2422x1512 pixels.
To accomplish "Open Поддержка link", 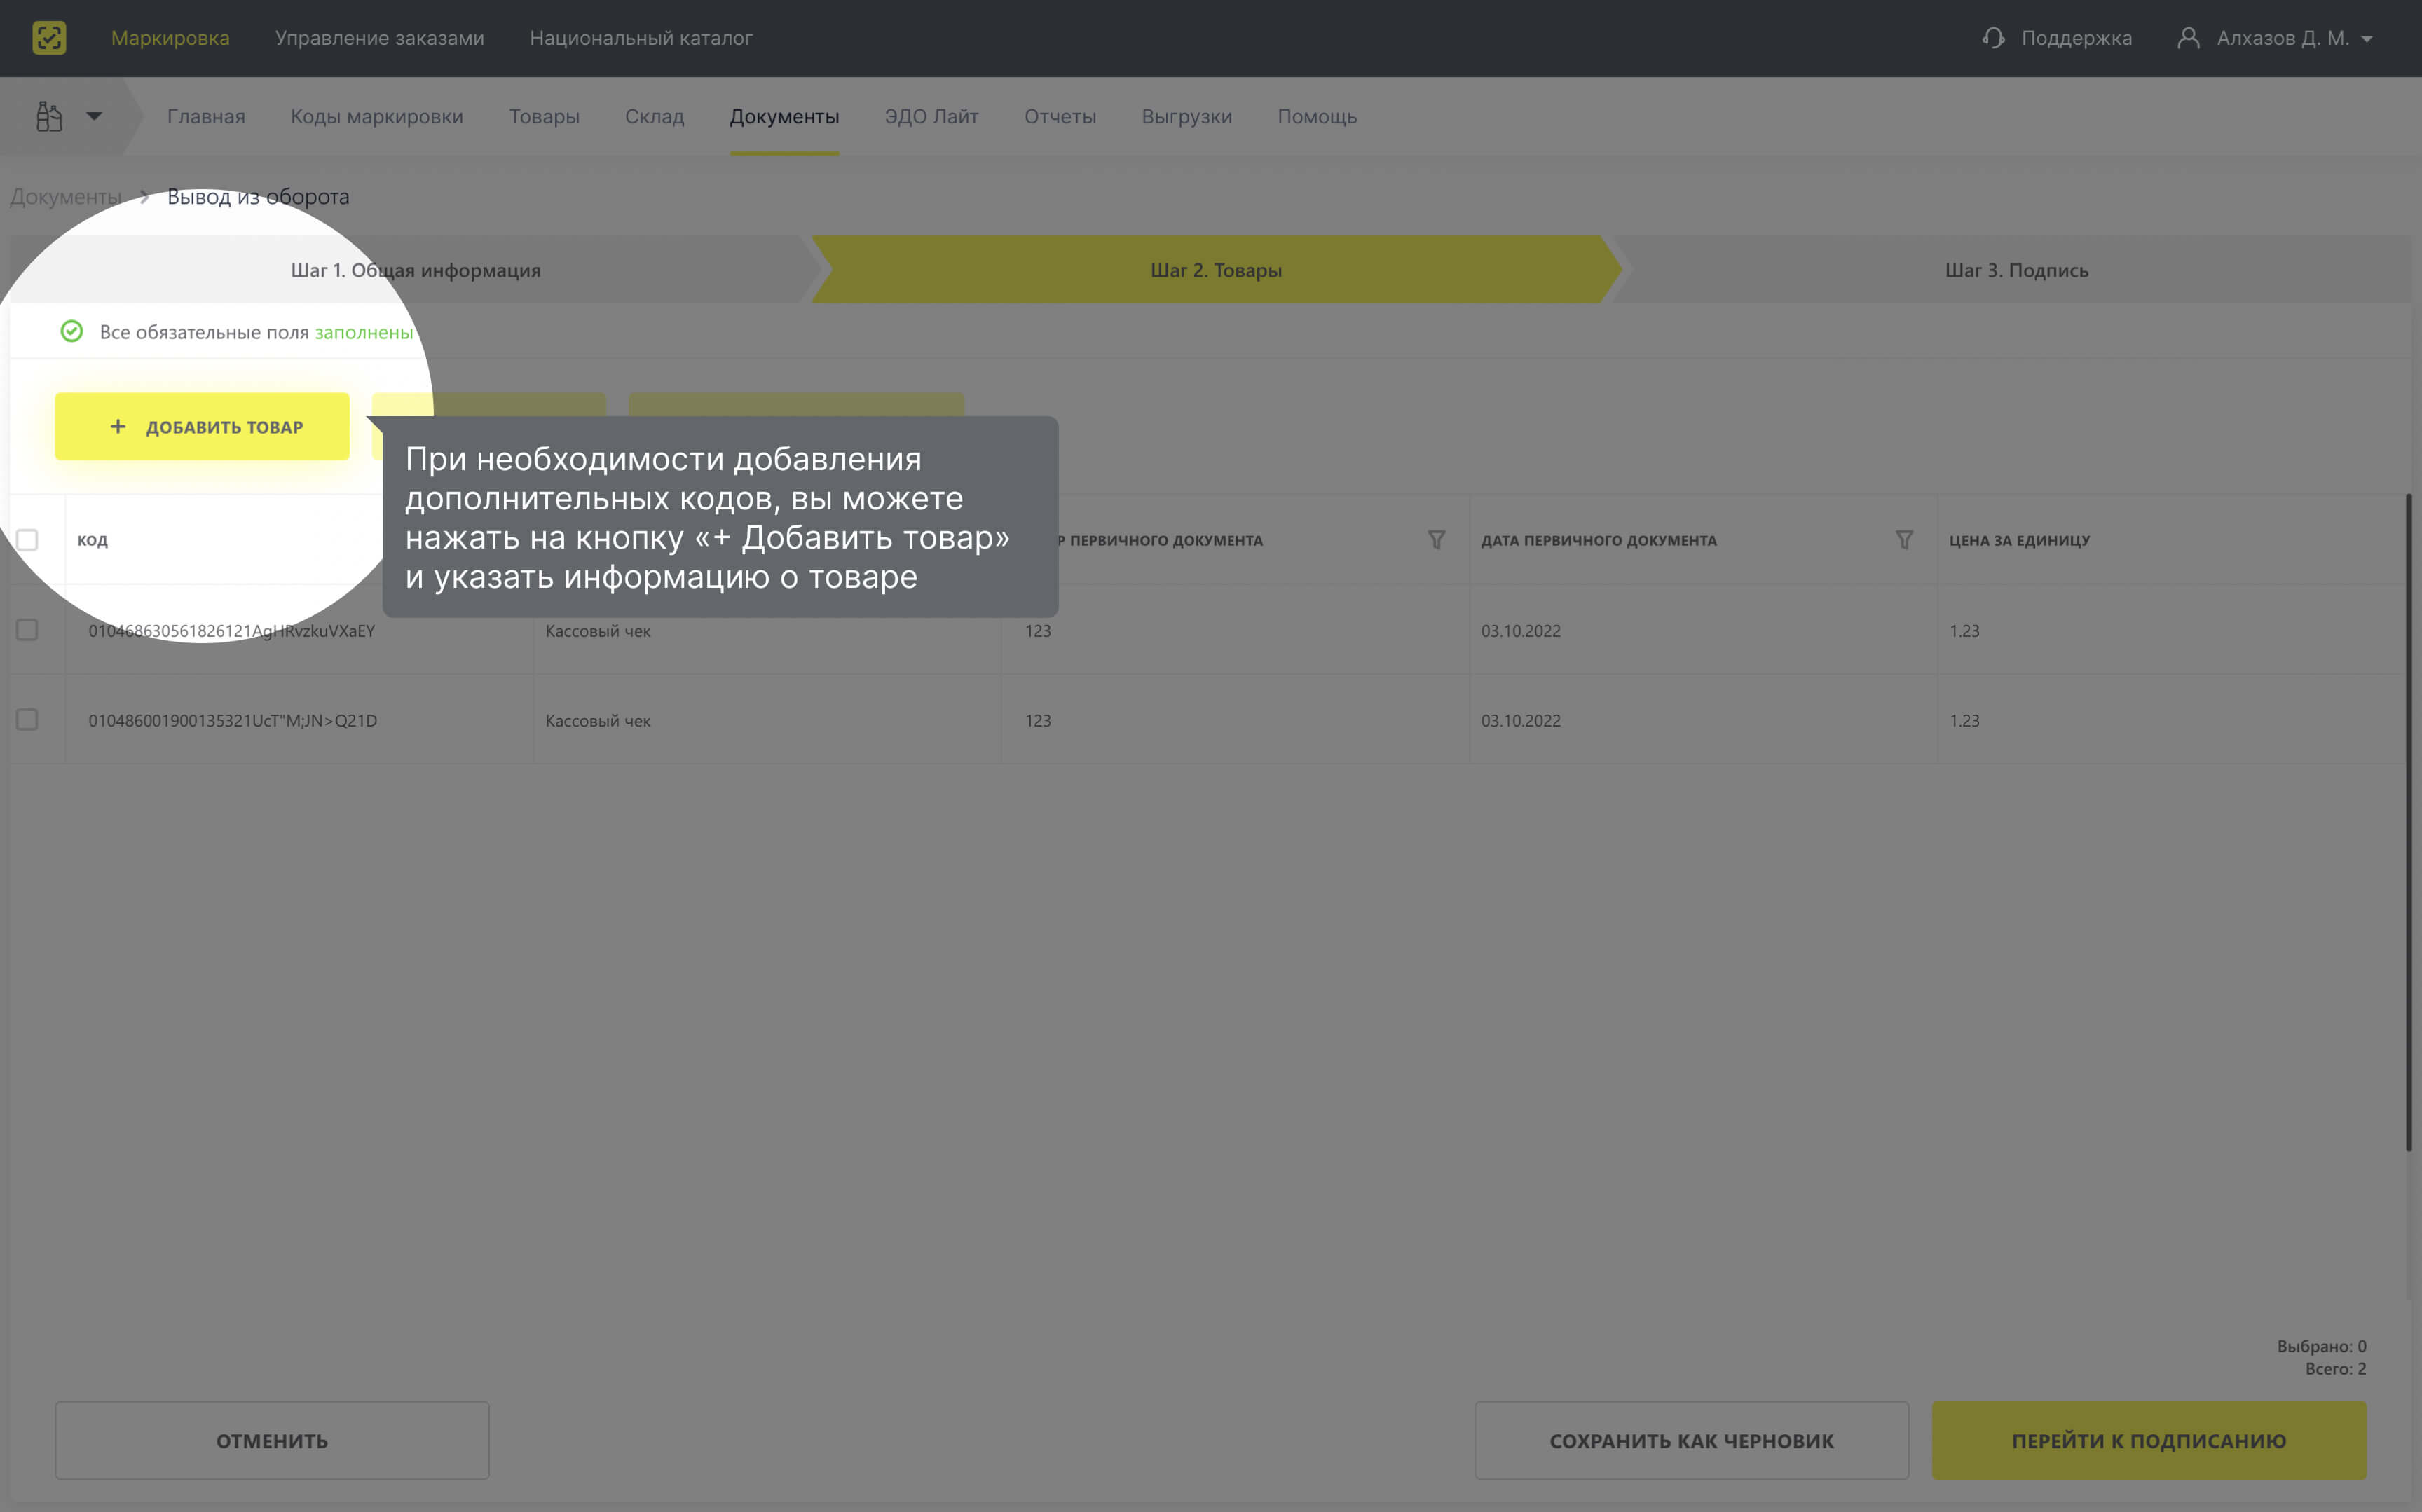I will coord(2076,38).
